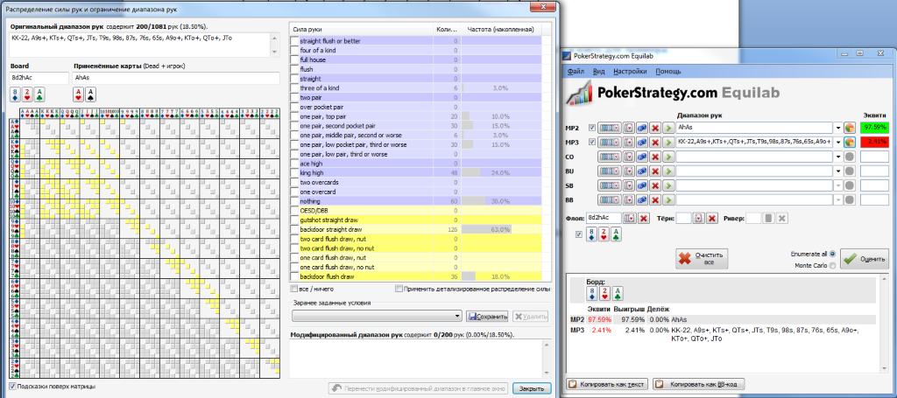Image resolution: width=897 pixels, height=398 pixels.
Task: Click 'Оценить' evaluate button
Action: pyautogui.click(x=864, y=259)
